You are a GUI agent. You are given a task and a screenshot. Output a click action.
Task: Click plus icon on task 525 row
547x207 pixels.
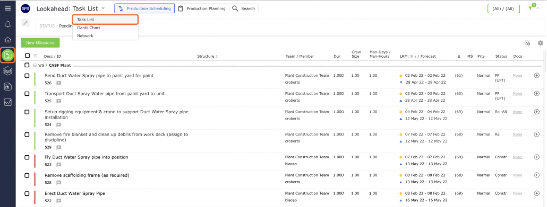(536, 93)
